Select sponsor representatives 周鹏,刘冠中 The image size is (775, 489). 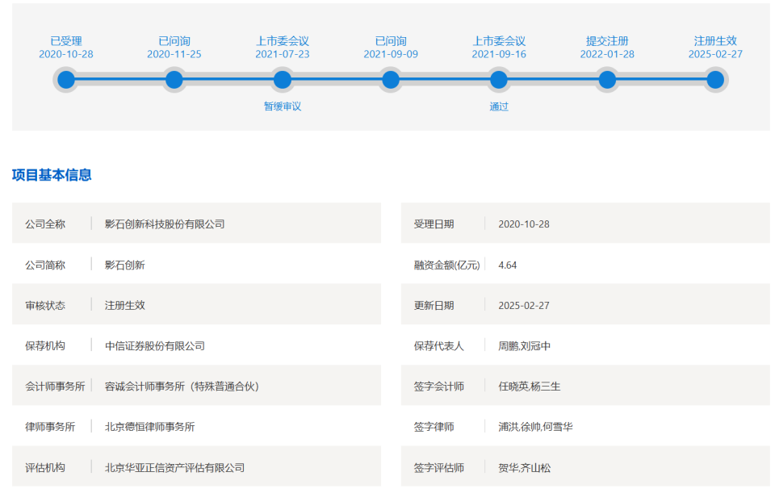525,346
